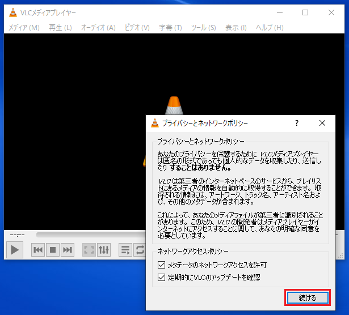Image resolution: width=349 pixels, height=315 pixels.
Task: Toggle the loop repeat icon
Action: click(140, 250)
